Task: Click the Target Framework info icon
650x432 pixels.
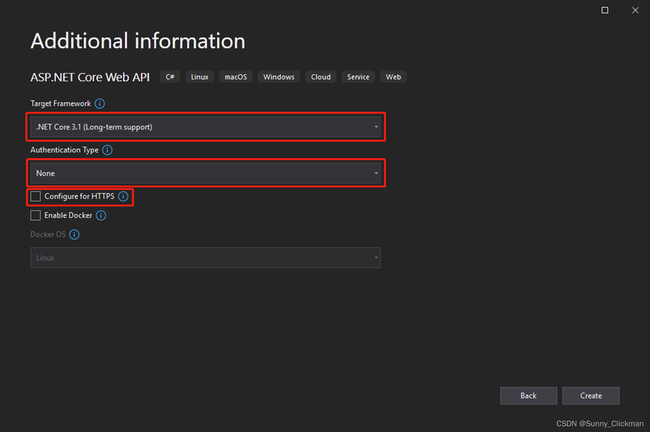Action: coord(100,104)
